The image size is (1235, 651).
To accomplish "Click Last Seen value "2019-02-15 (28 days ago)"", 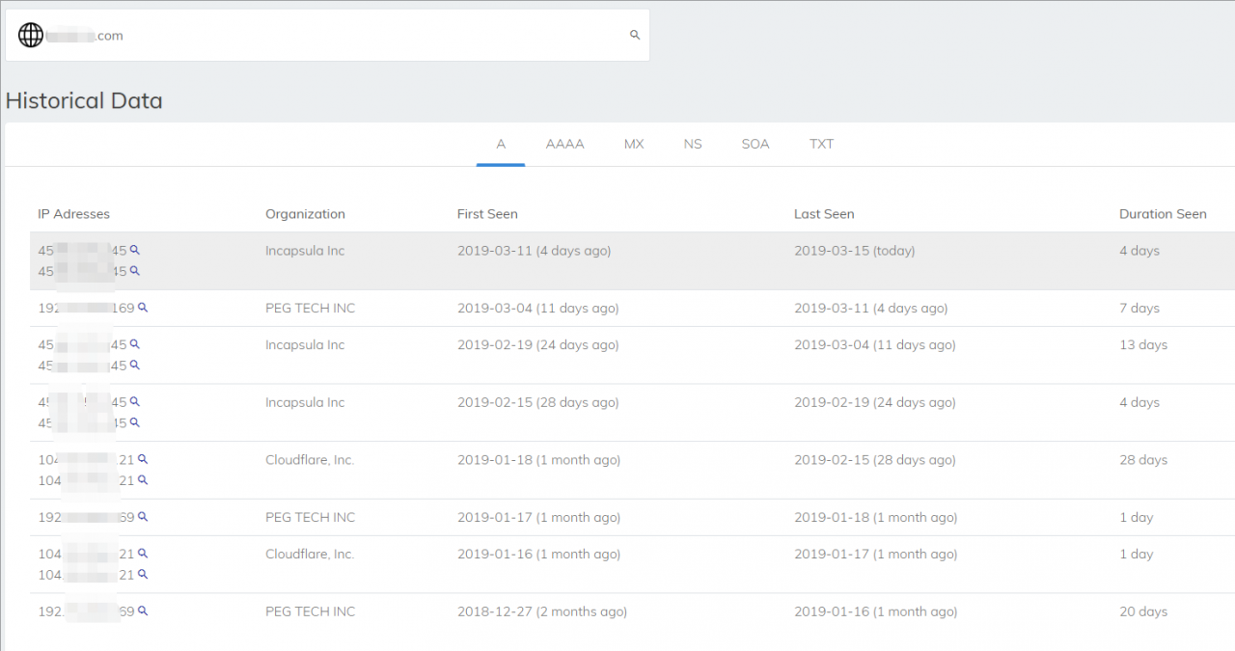I will click(x=875, y=460).
